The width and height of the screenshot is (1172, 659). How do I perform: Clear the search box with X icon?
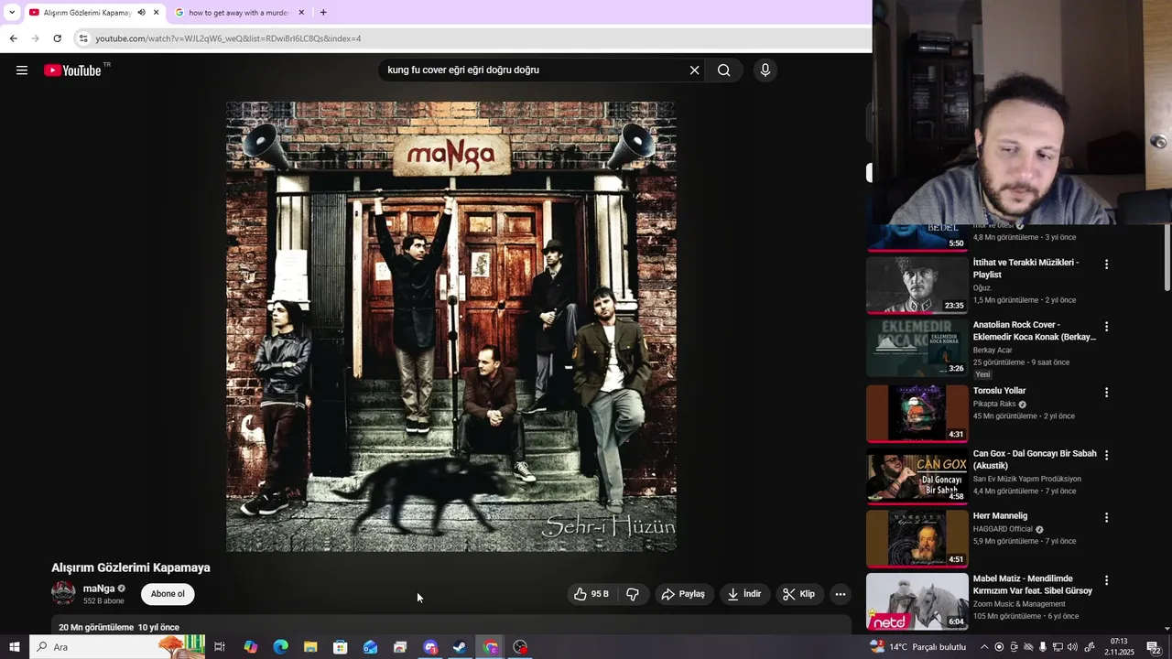694,70
